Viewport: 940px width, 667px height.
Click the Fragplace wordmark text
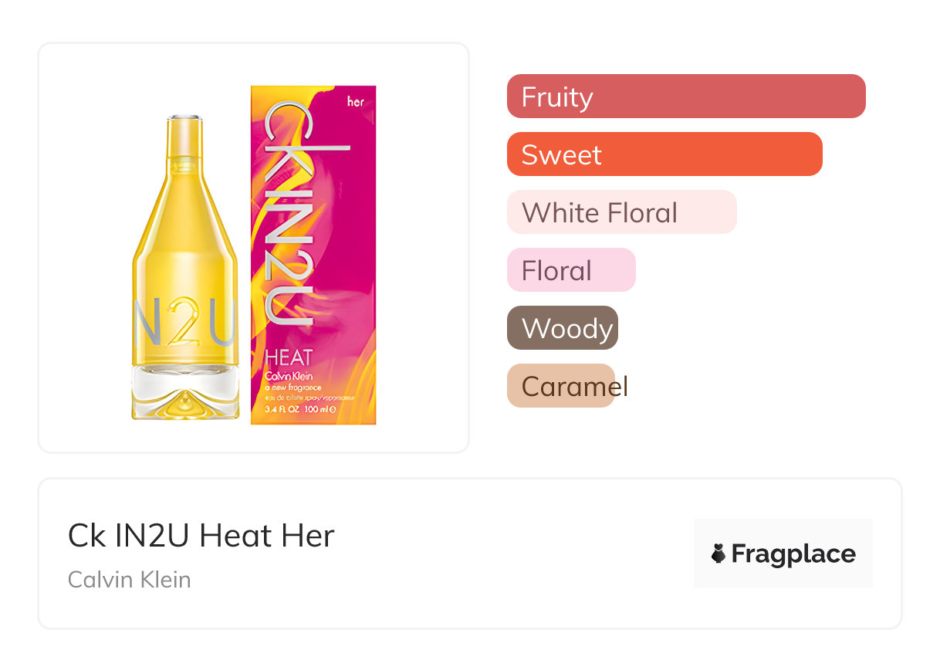click(x=793, y=554)
